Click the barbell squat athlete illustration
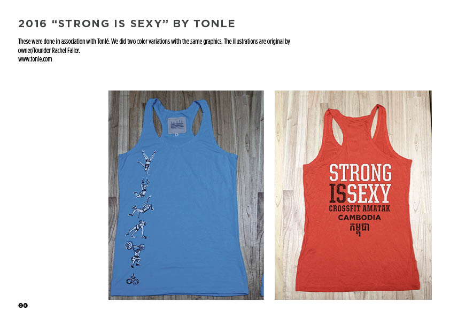Image resolution: width=450 pixels, height=318 pixels. pos(135,254)
